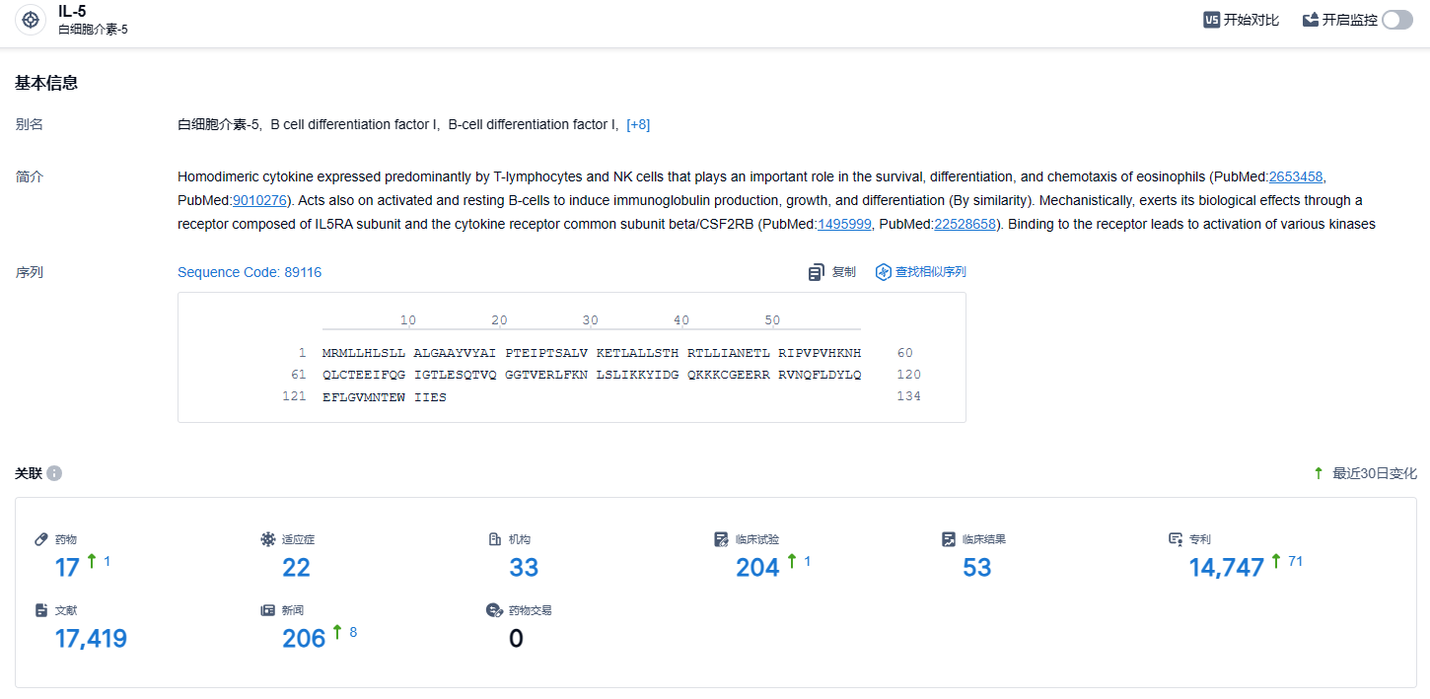Toggle the 开启监控 monitoring switch
The image size is (1430, 699).
pos(1396,20)
